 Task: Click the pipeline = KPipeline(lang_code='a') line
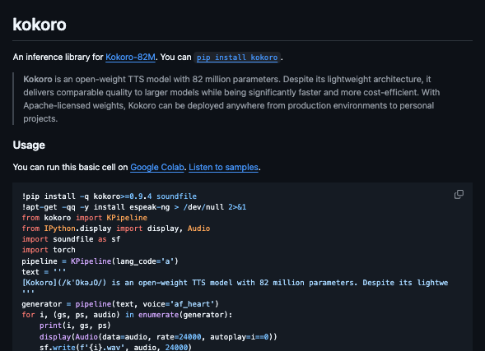[100, 261]
